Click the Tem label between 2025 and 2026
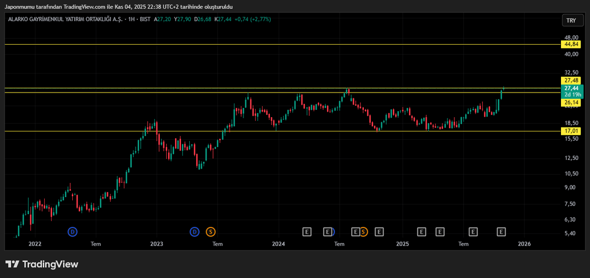Screen dimensions: 590x278 [x=463, y=244]
